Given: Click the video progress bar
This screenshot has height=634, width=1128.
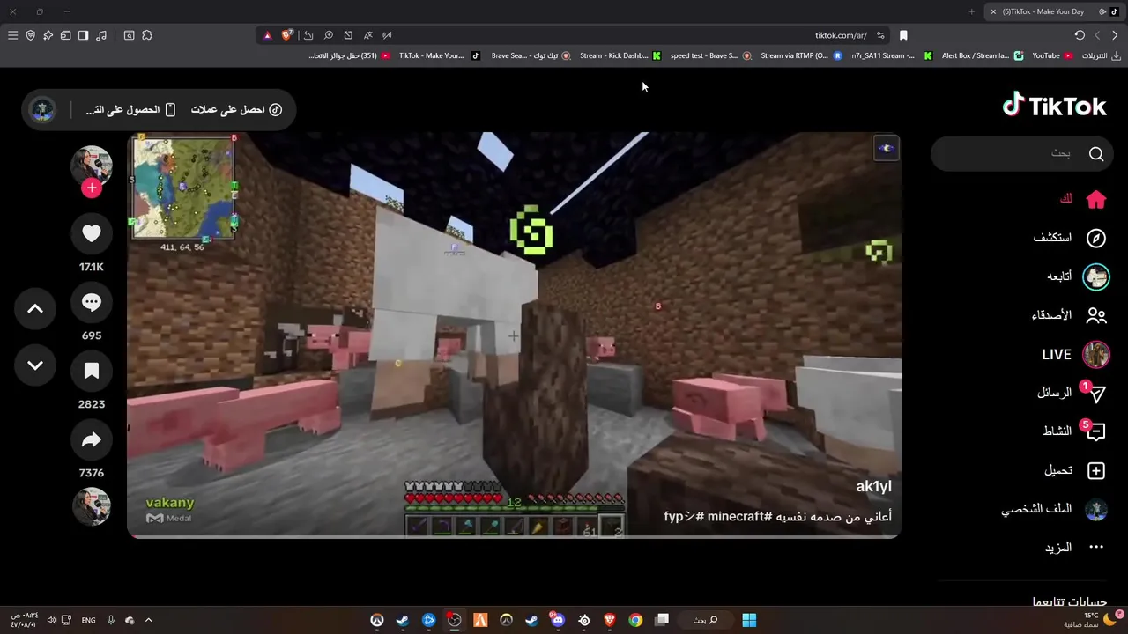Looking at the screenshot, I should click(515, 536).
